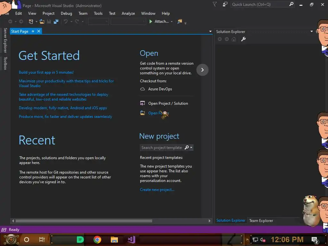Click the Navigate Backward toolbar icon

click(x=10, y=21)
